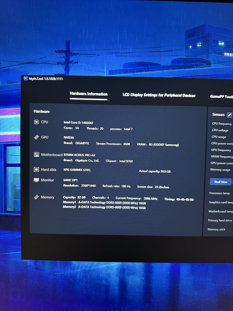Click Current Frequency: 5986 MHz value
The image size is (233, 311).
(x=136, y=198)
